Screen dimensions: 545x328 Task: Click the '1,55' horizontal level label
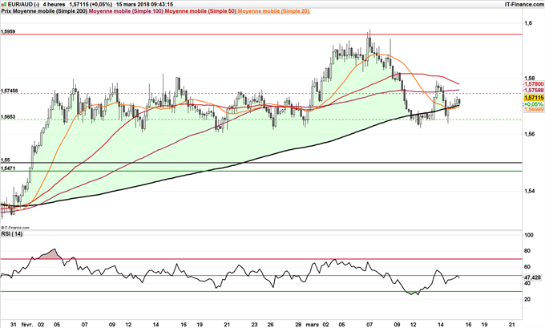6,160
